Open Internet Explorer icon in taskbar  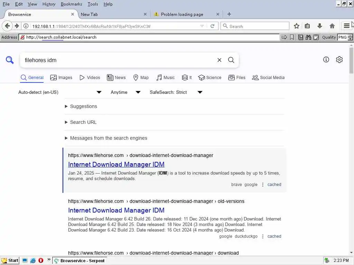coord(33,261)
